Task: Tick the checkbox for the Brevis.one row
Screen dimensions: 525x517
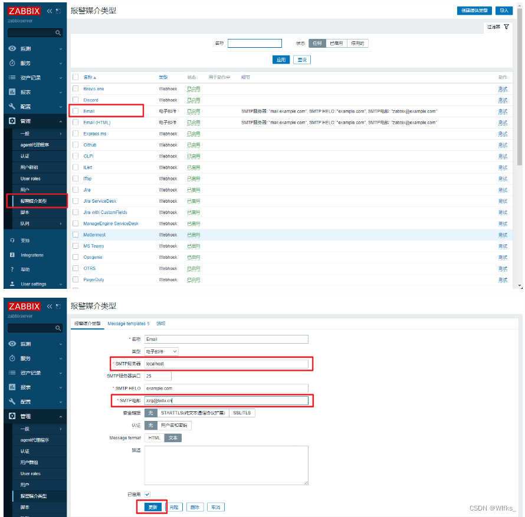Action: tap(76, 88)
